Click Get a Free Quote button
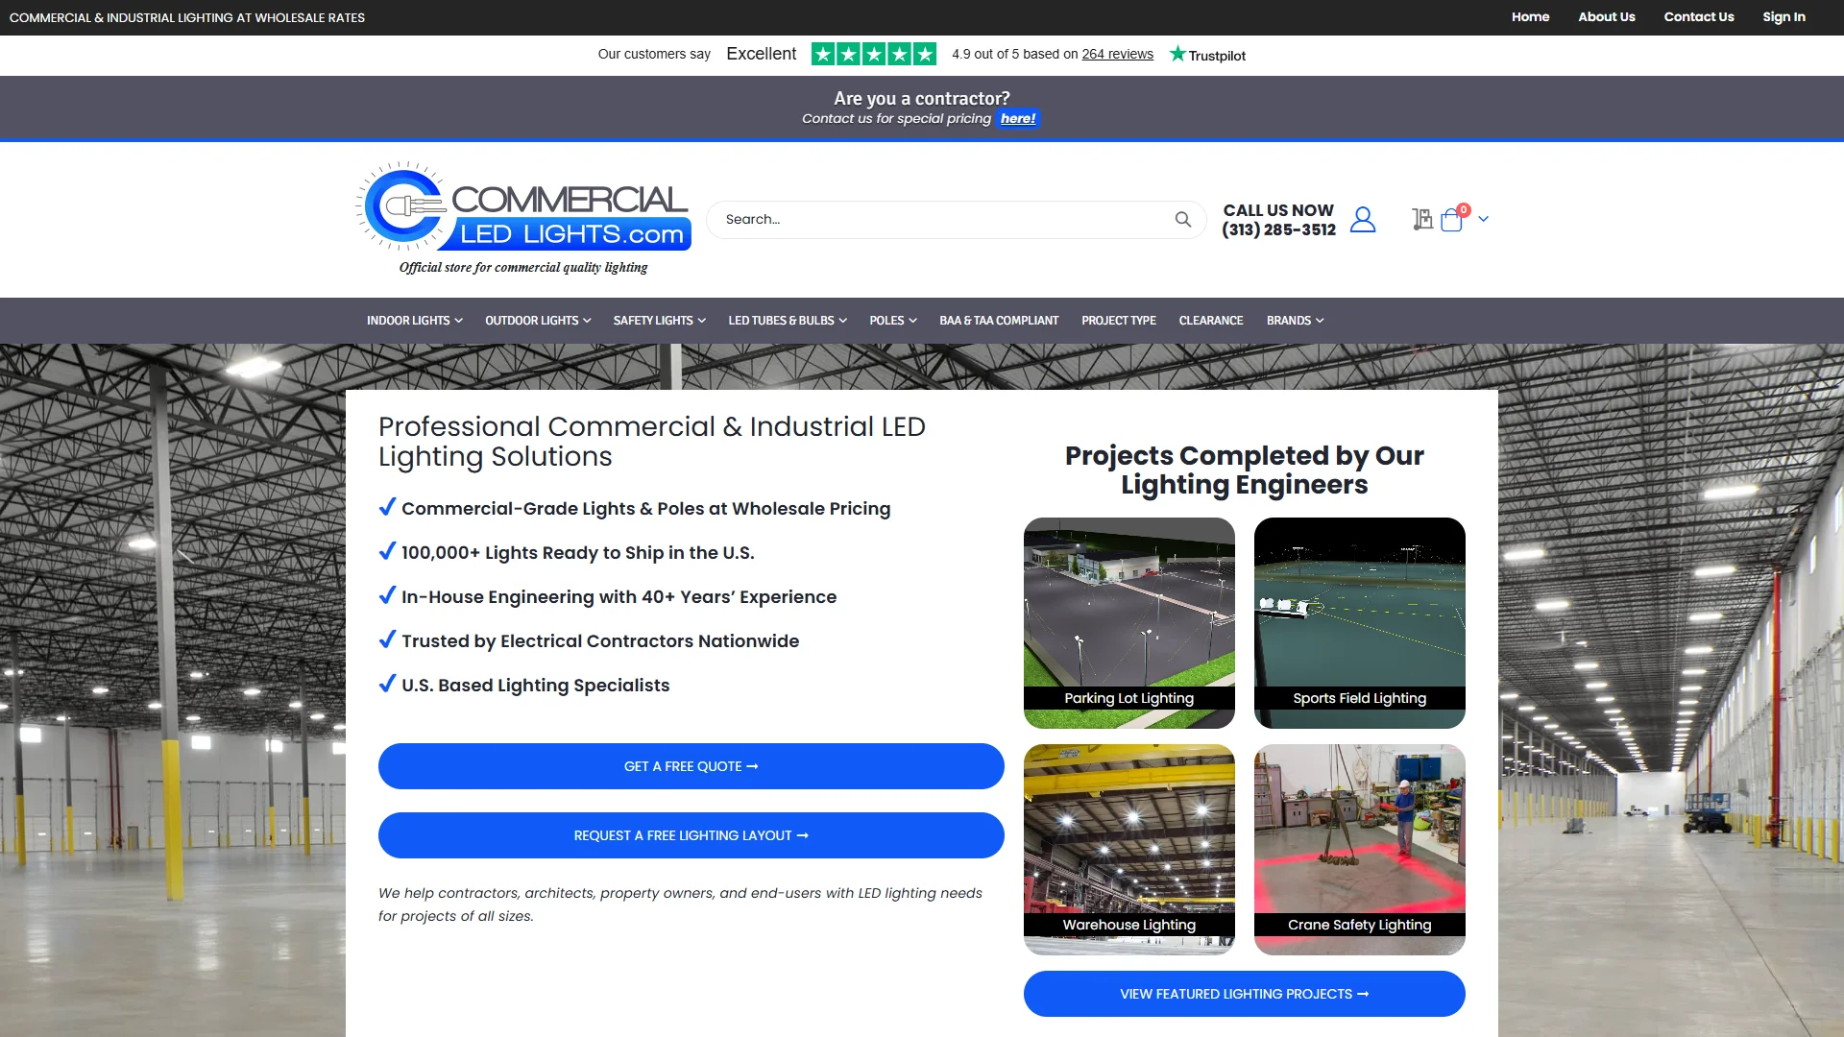Screen dimensions: 1844x1037 (691, 766)
